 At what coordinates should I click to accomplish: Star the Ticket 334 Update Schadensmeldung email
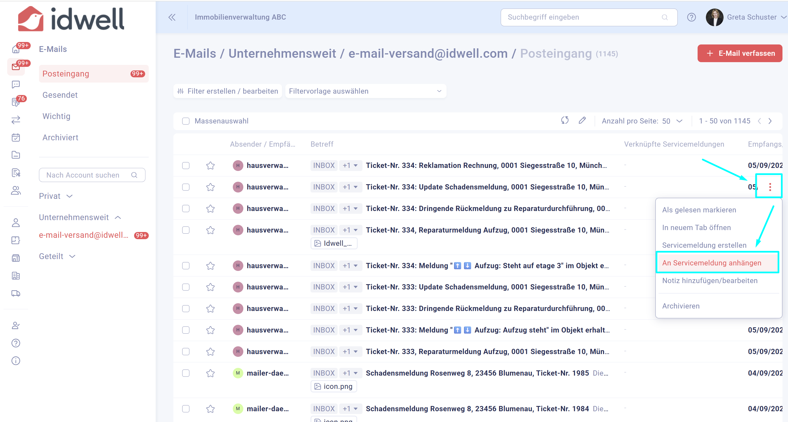[x=210, y=187]
